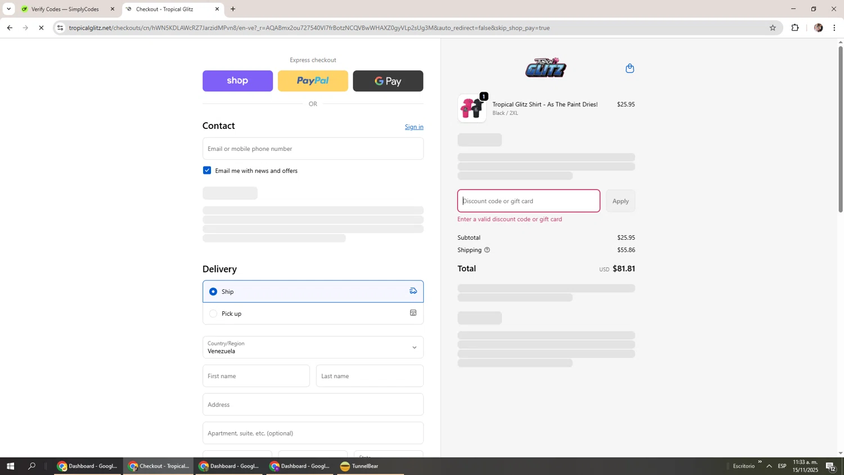Toggle Email me with news and offers
Viewport: 844px width, 475px height.
[207, 171]
